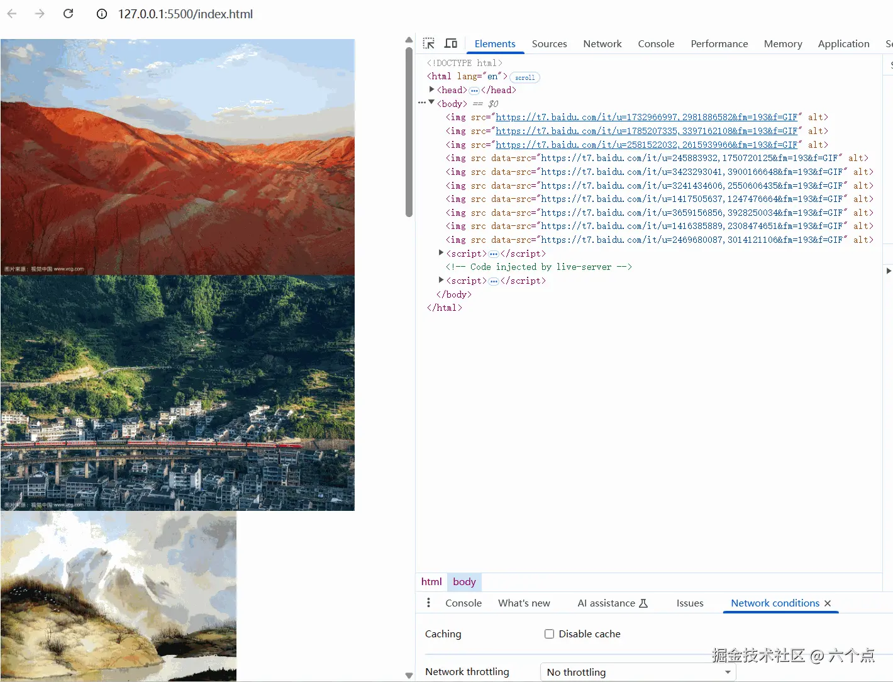Activate the element inspector picker icon
Viewport: 893px width, 682px height.
pos(429,43)
